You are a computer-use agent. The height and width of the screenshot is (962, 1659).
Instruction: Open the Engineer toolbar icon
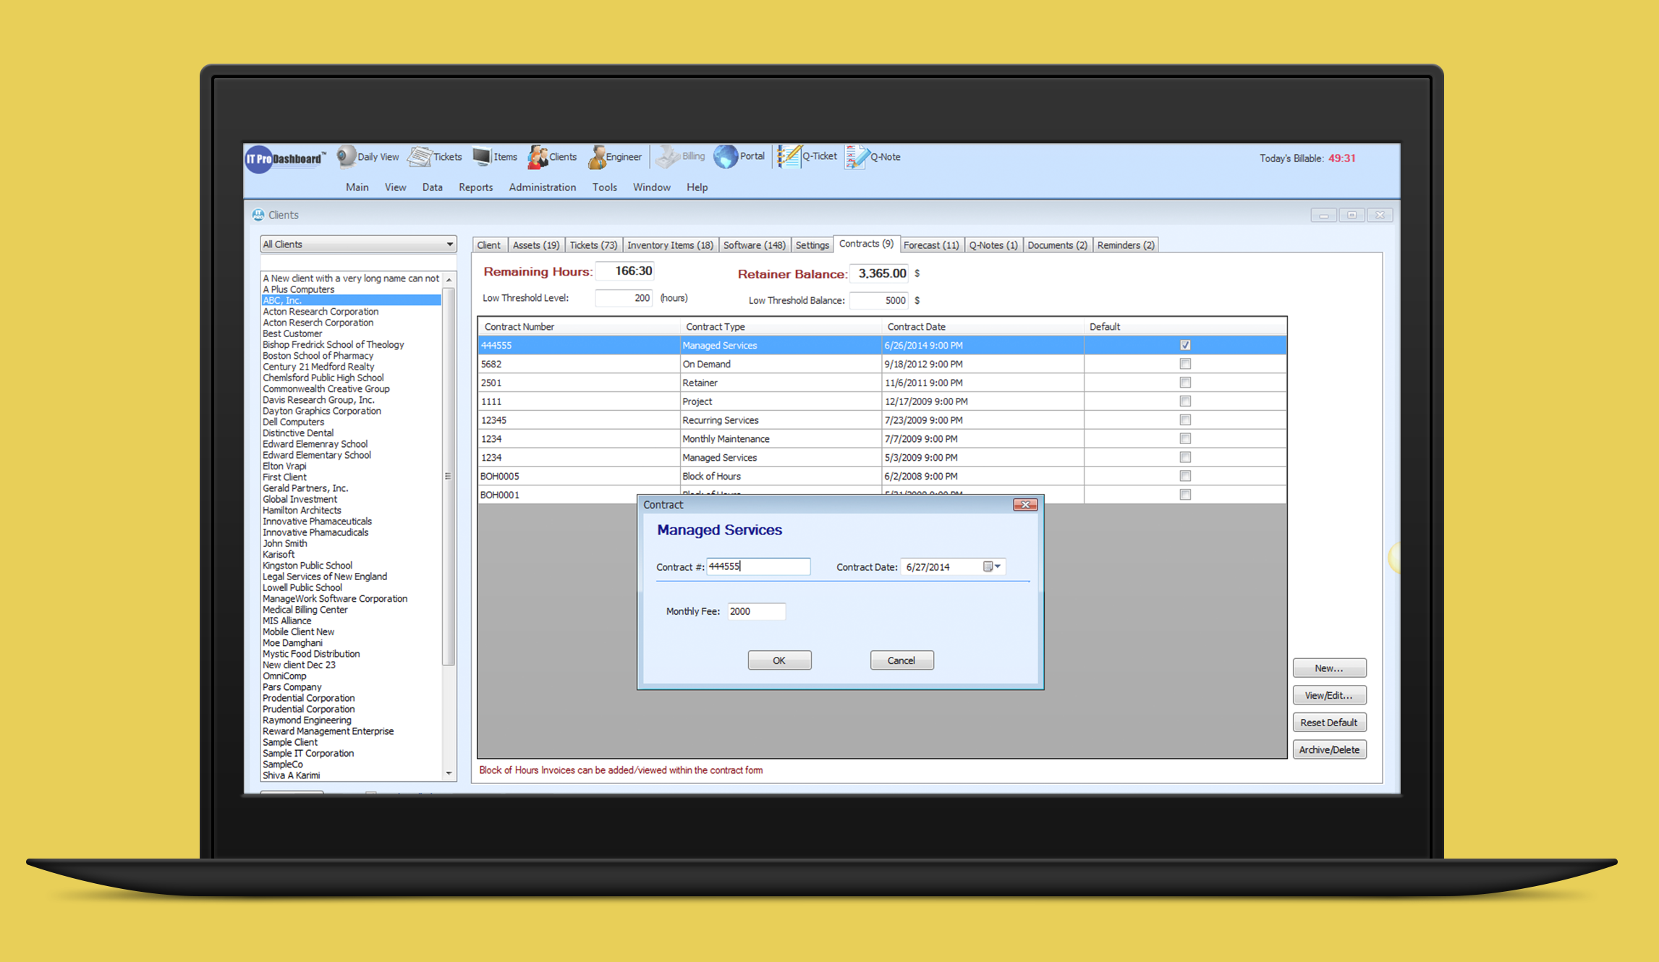coord(597,157)
